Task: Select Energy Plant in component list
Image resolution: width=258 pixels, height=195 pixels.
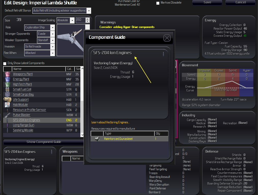Action: (x=21, y=79)
